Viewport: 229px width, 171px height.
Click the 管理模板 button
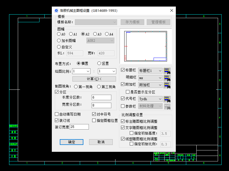click(159, 22)
